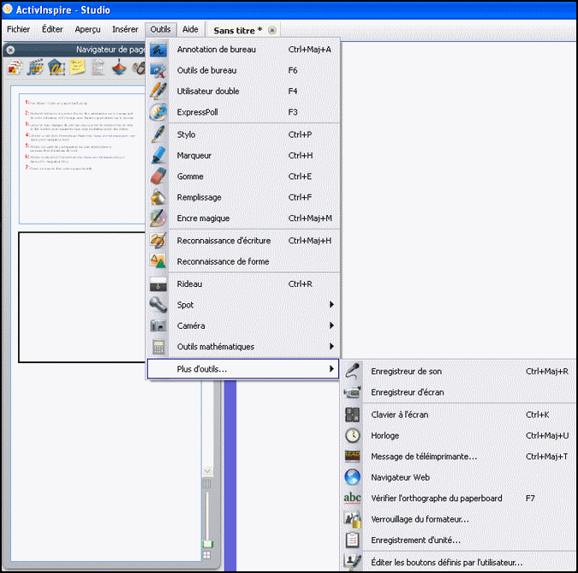Open the page browser icon in Navigateur toolbar

click(15, 68)
